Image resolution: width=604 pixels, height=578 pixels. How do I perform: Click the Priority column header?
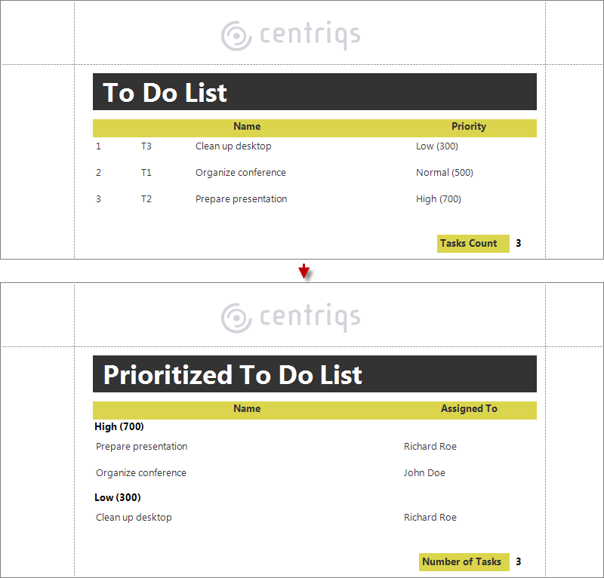point(469,127)
